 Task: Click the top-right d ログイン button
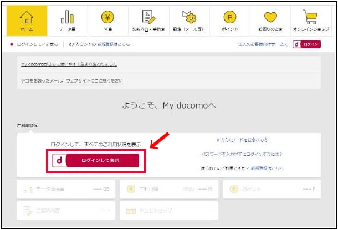coord(306,44)
